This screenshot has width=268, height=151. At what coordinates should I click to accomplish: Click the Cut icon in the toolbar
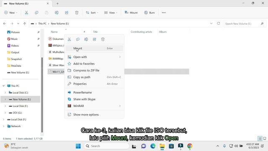[26, 13]
